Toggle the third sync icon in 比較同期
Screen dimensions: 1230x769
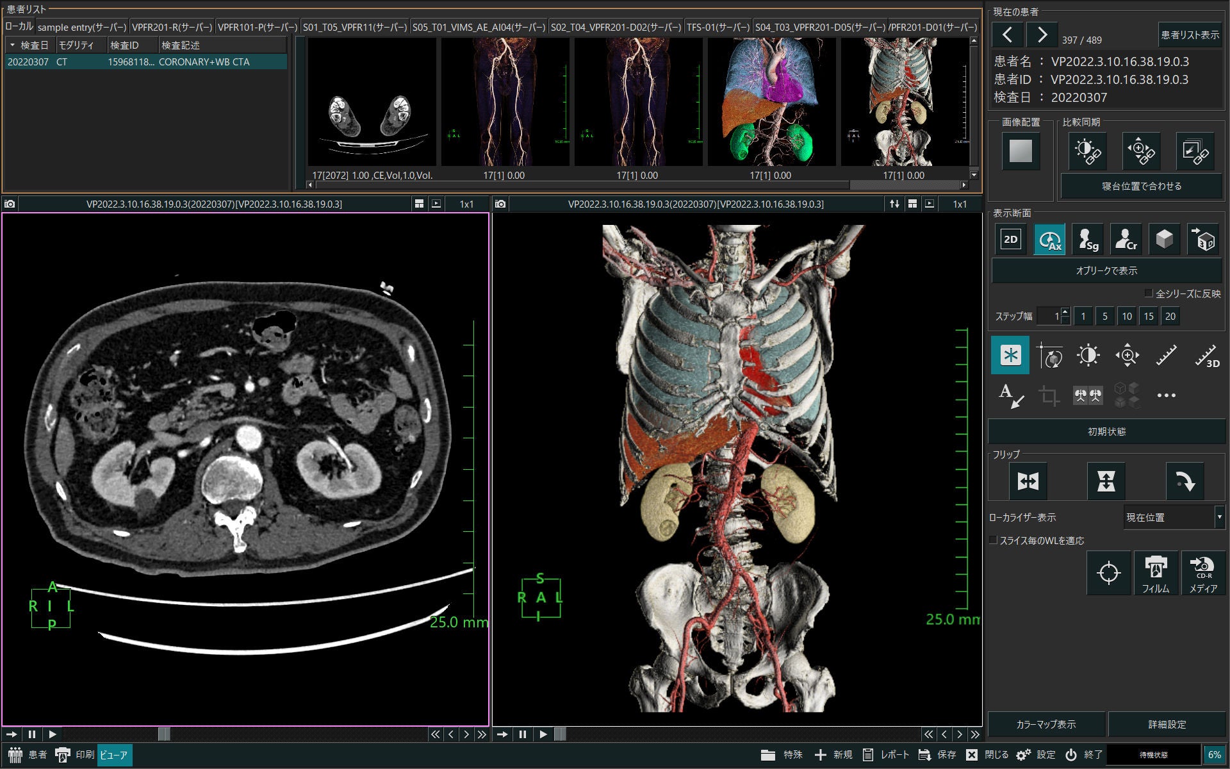coord(1195,151)
